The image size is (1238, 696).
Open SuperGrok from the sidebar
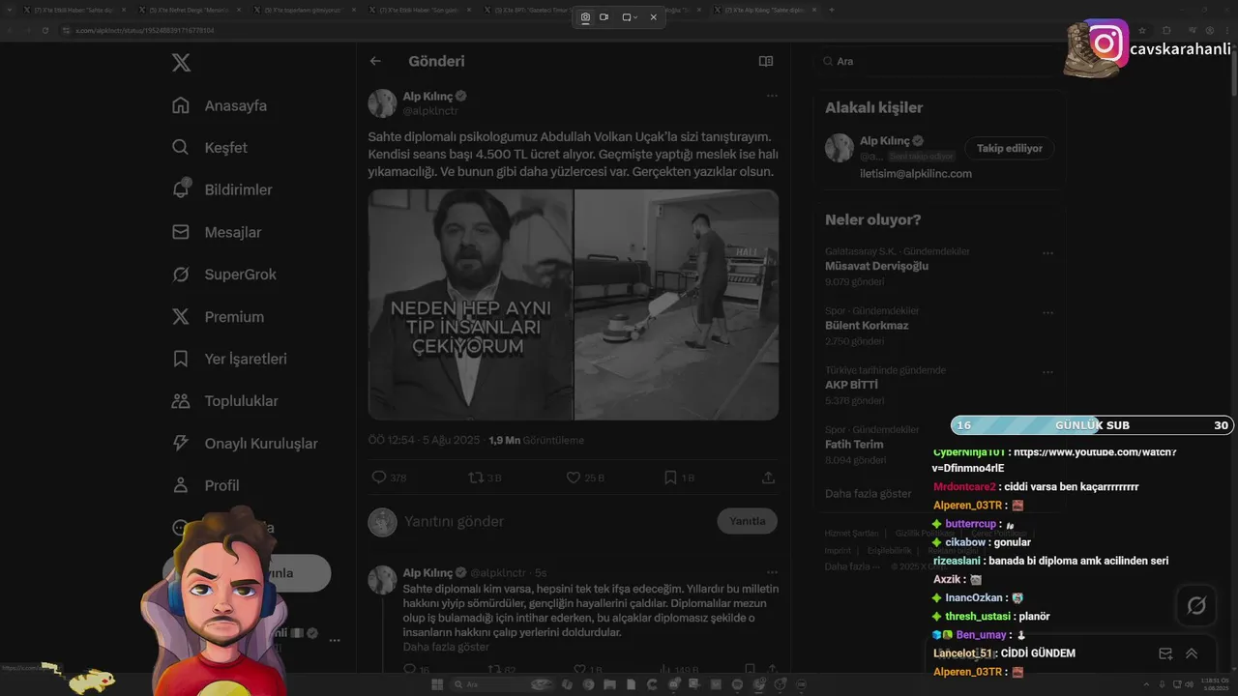coord(224,275)
